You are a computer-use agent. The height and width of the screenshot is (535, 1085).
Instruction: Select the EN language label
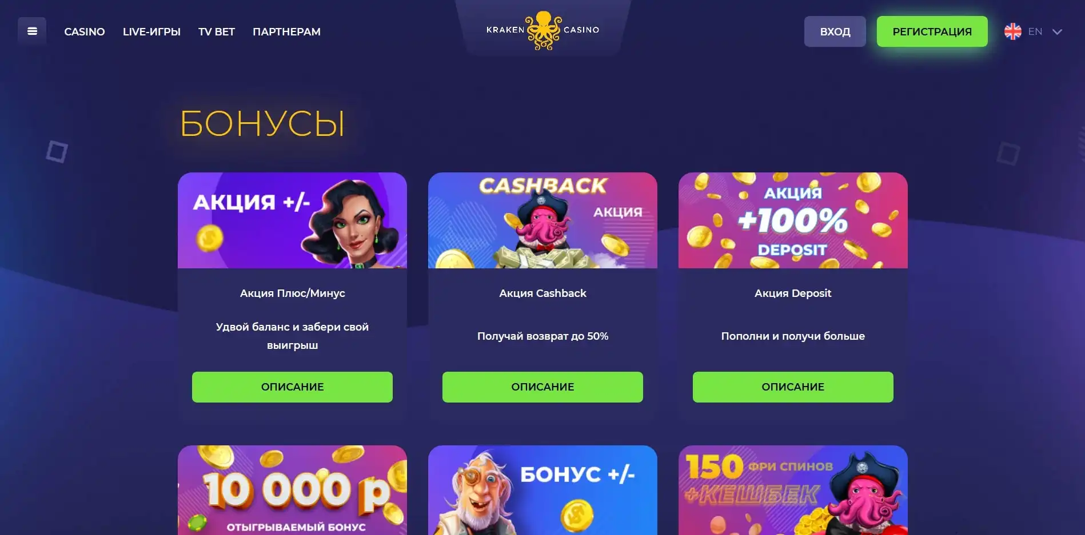pos(1035,31)
